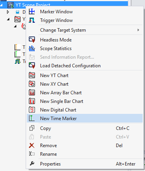Viewport: 145px width, 171px height.
Task: Click the Scope Statistics icon
Action: [32, 49]
